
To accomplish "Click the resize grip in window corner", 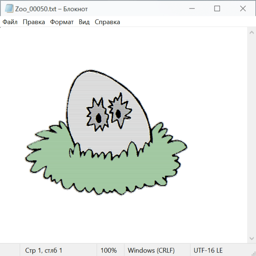I will pos(253,253).
